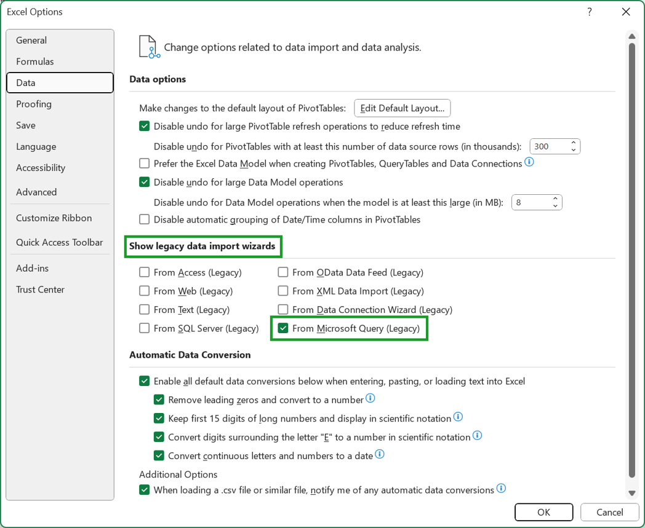Select the Customize Ribbon category
The width and height of the screenshot is (645, 528).
pos(54,218)
